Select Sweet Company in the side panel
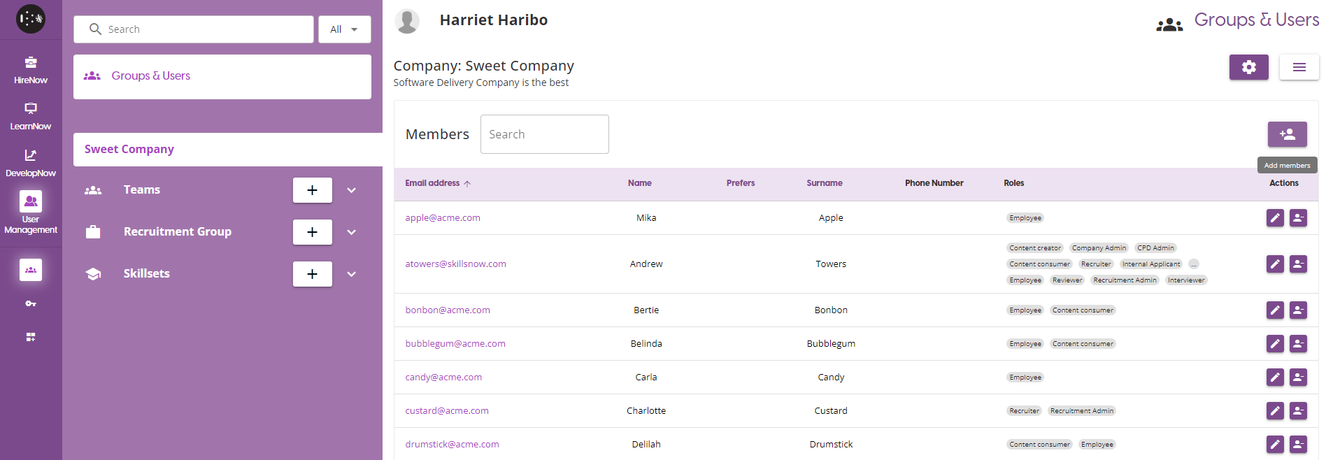The width and height of the screenshot is (1326, 460). pos(129,150)
